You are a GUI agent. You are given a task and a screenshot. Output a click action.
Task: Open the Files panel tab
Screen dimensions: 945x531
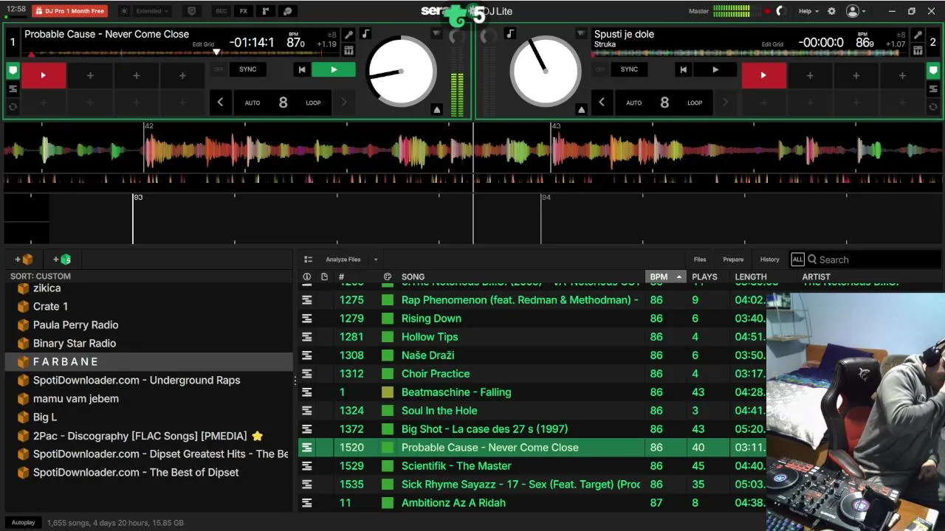(700, 260)
